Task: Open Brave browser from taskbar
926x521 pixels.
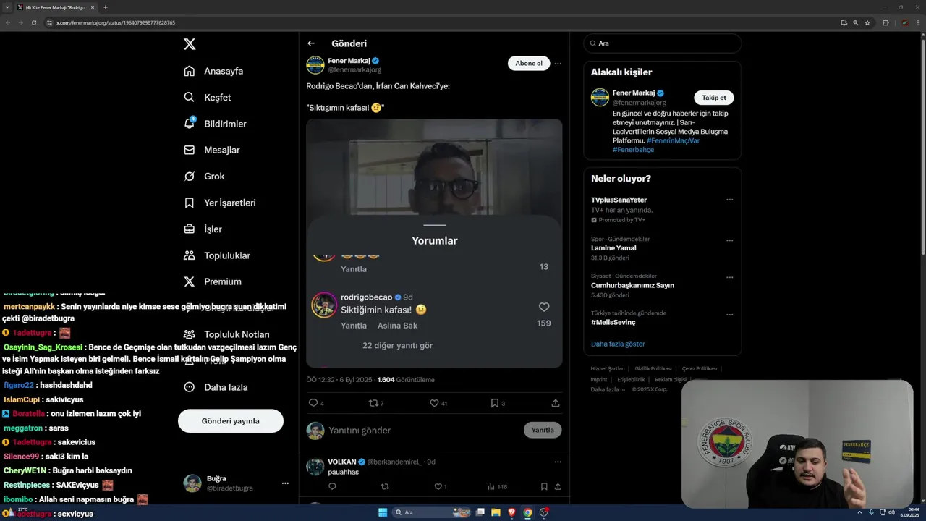Action: pyautogui.click(x=511, y=512)
